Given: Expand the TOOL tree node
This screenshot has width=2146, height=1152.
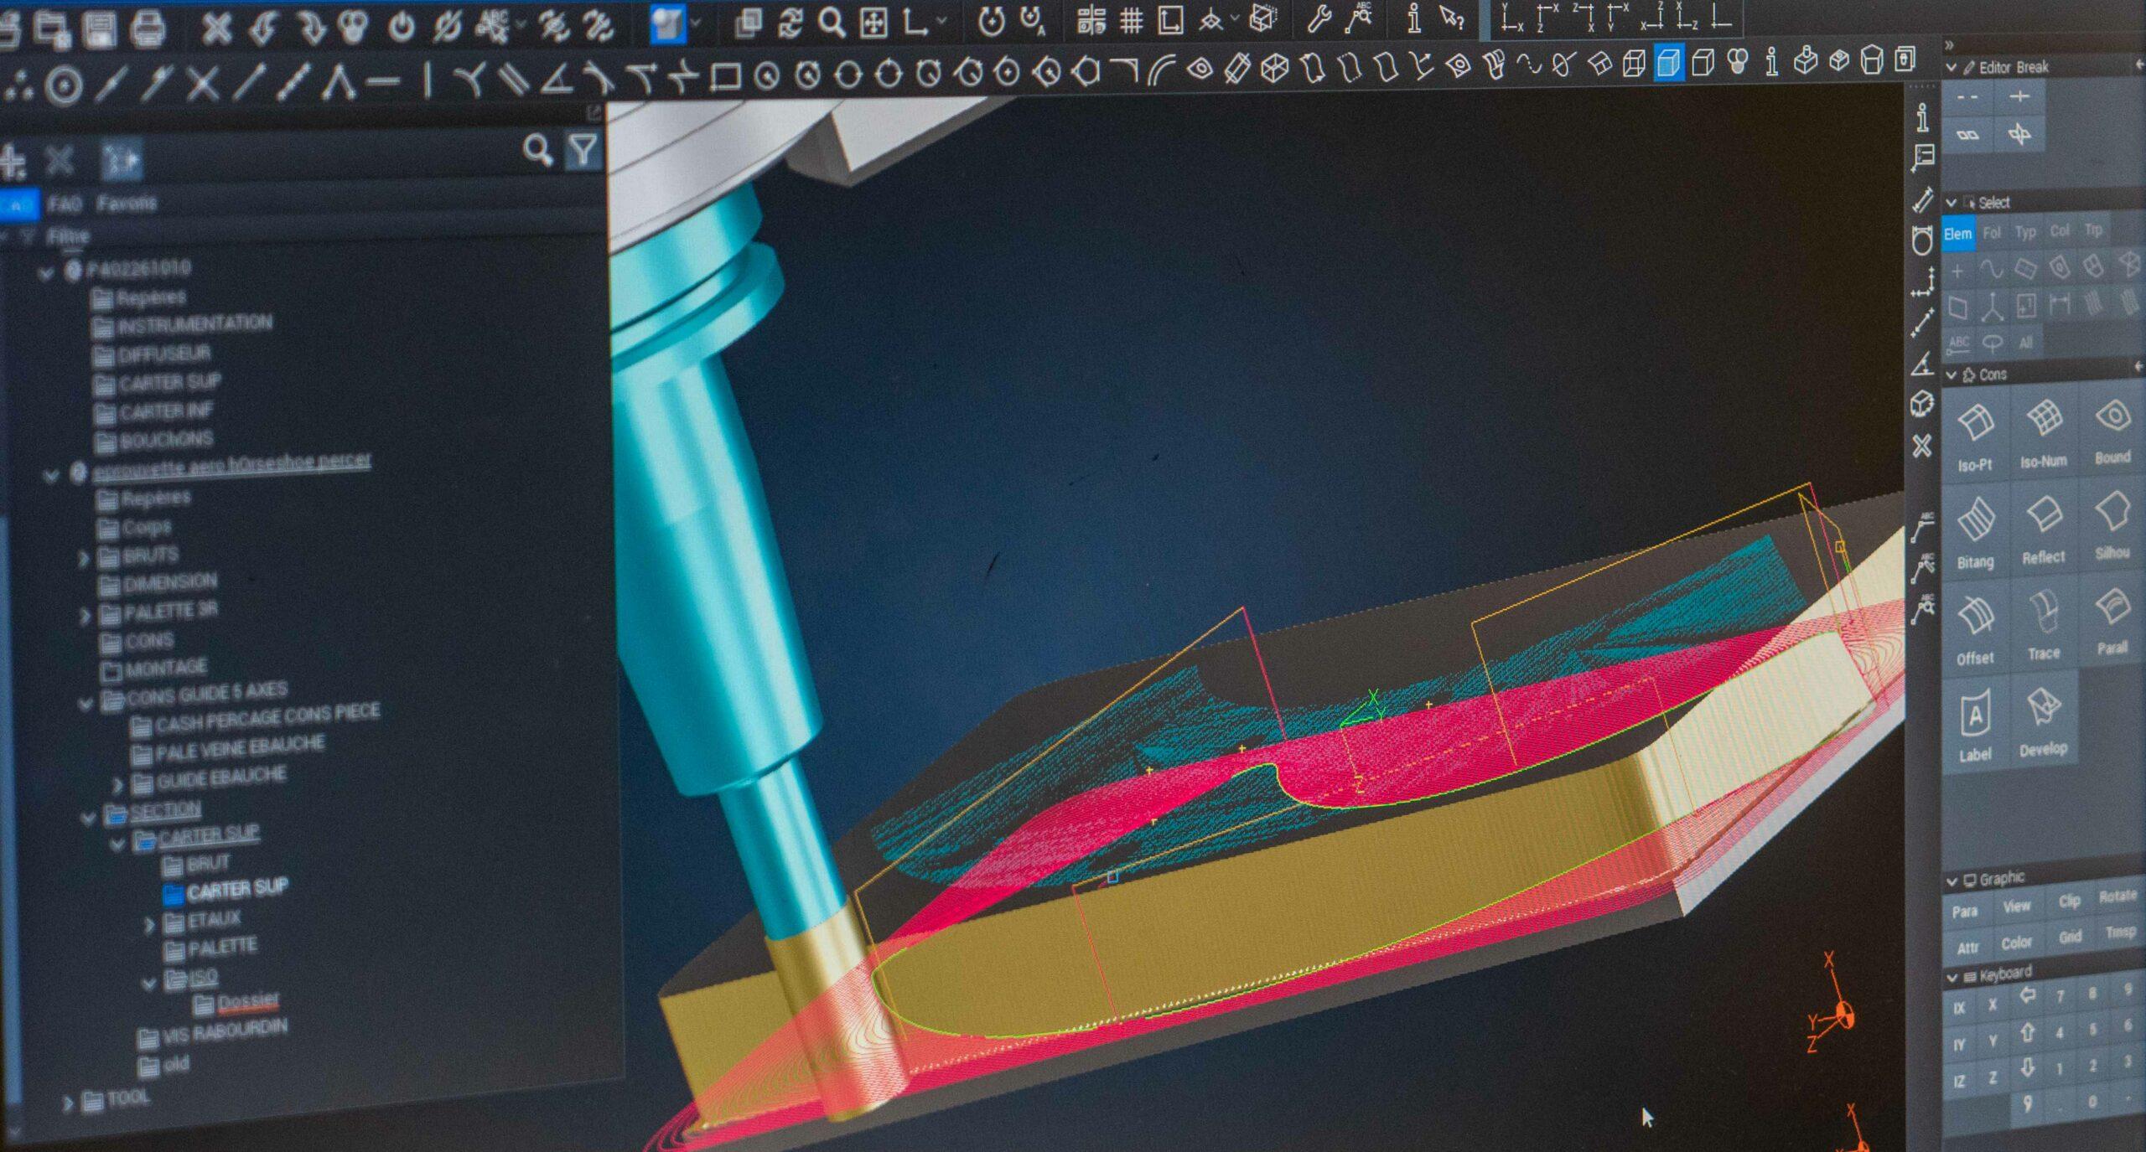Looking at the screenshot, I should click(68, 1103).
